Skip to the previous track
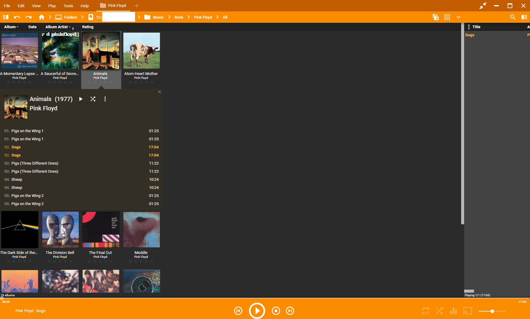 pos(238,311)
